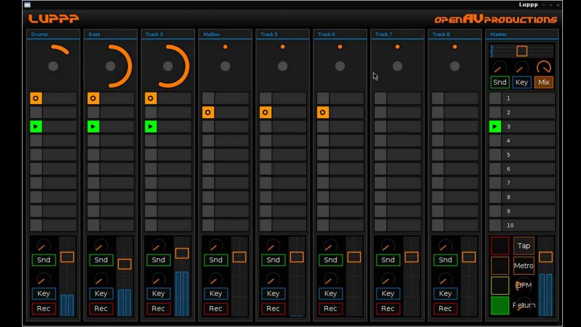Click the yellow square beside BPM
The image size is (581, 327).
500,286
